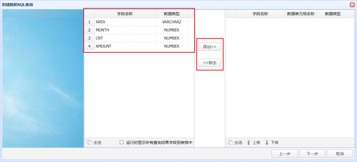
Task: Click row number 1 header cell
Action: [x=89, y=22]
